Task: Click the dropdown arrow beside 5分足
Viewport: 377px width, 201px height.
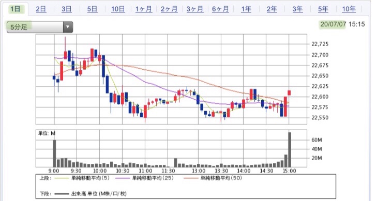Action: click(x=68, y=27)
